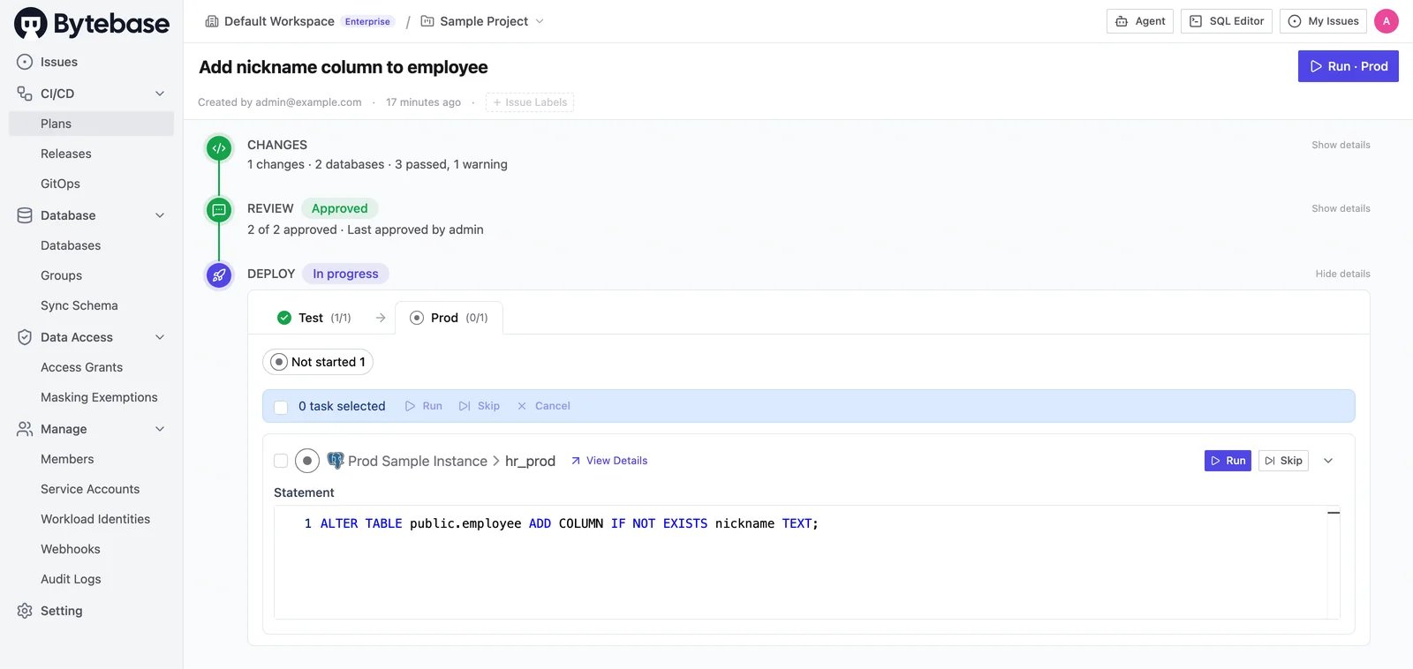Show details for the Changes section
The image size is (1413, 669).
(x=1341, y=145)
